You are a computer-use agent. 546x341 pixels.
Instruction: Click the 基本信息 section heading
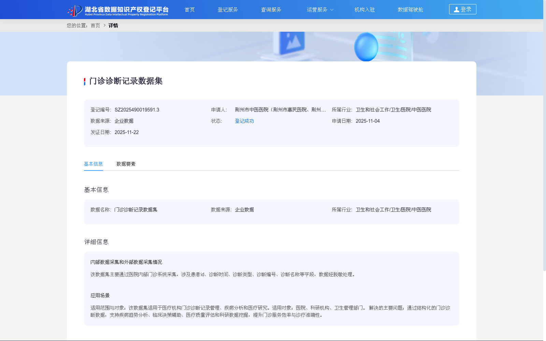[x=96, y=190]
